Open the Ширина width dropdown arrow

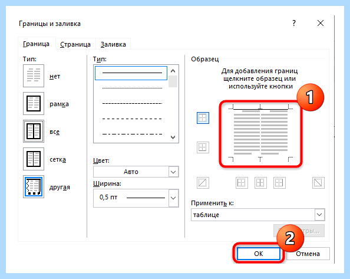point(173,198)
